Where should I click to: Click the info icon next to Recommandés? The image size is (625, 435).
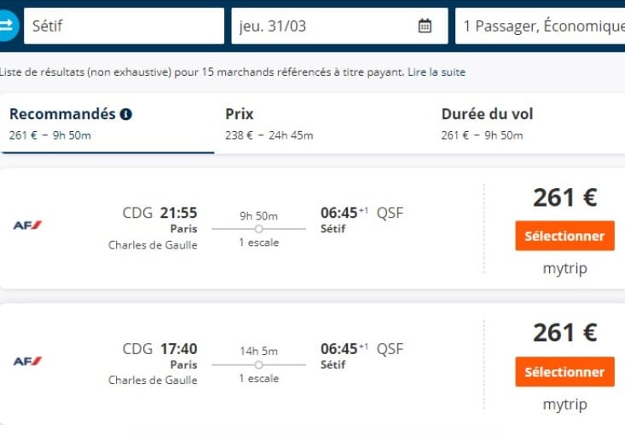click(126, 114)
